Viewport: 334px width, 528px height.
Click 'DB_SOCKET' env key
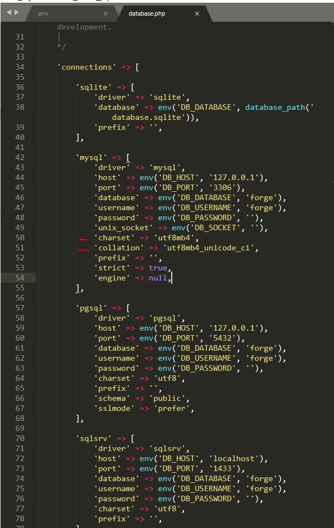click(215, 227)
